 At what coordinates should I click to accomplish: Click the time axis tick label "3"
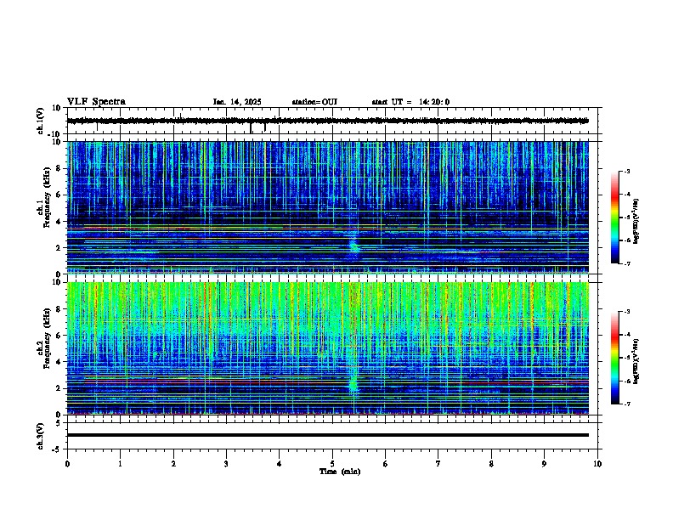(x=226, y=464)
